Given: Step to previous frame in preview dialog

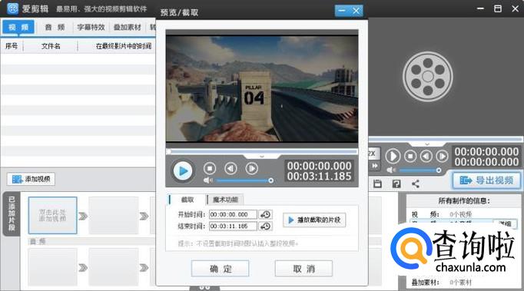Looking at the screenshot, I should coord(230,169).
